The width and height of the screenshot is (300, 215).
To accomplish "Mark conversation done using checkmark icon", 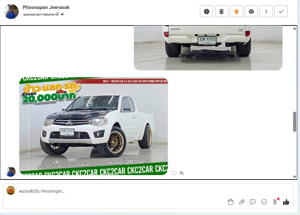I will 281,11.
